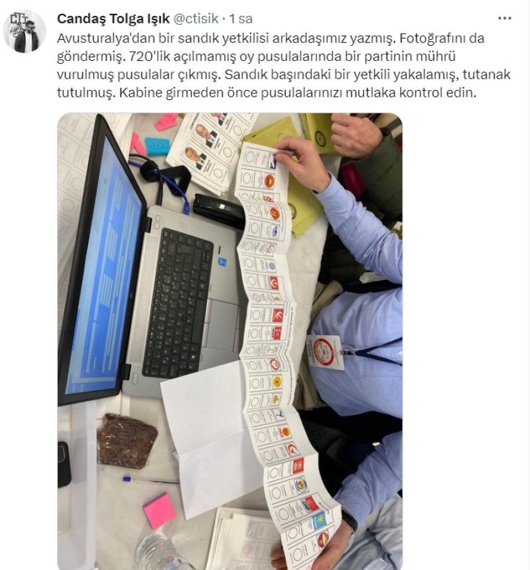Click the water bottle at the photo bottom
The height and width of the screenshot is (570, 530).
(x=161, y=552)
